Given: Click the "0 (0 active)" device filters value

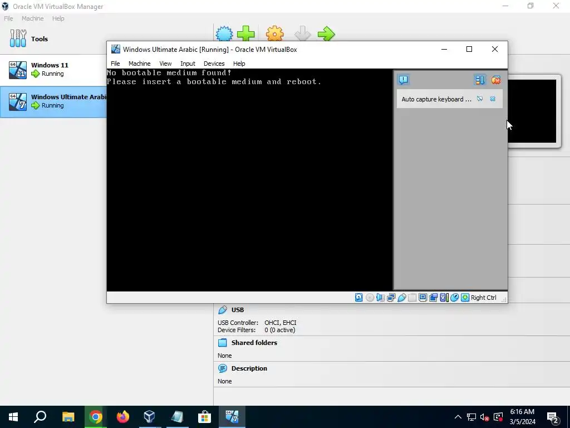Looking at the screenshot, I should pyautogui.click(x=280, y=330).
